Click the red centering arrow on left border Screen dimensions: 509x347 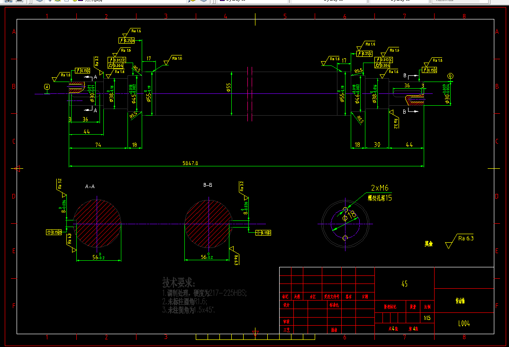coord(17,168)
